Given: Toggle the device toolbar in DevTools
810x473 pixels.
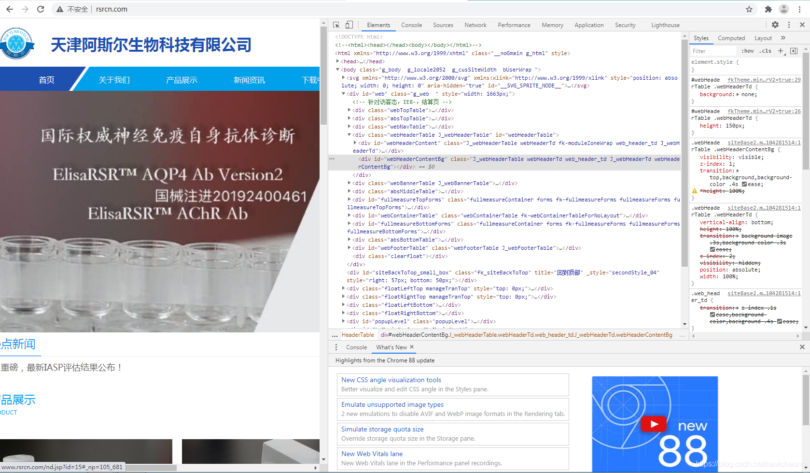Looking at the screenshot, I should [x=349, y=25].
